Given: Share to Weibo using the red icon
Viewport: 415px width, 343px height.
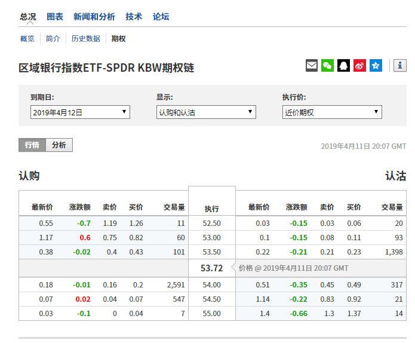Looking at the screenshot, I should [359, 65].
